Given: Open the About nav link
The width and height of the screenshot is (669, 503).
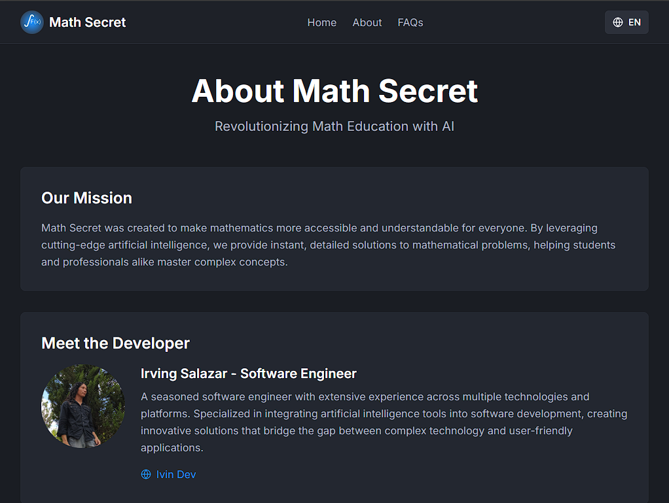Looking at the screenshot, I should (x=367, y=23).
